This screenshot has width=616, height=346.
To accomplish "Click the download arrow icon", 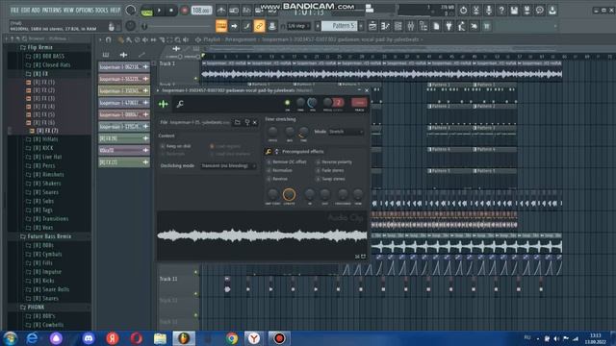I will [x=552, y=11].
